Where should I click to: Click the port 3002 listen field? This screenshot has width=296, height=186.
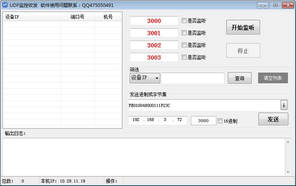point(154,45)
